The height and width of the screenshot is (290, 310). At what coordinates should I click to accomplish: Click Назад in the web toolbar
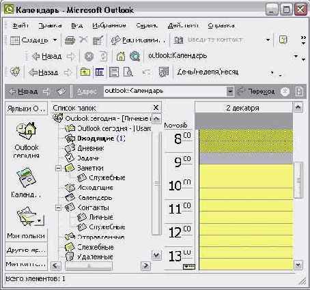click(x=47, y=56)
